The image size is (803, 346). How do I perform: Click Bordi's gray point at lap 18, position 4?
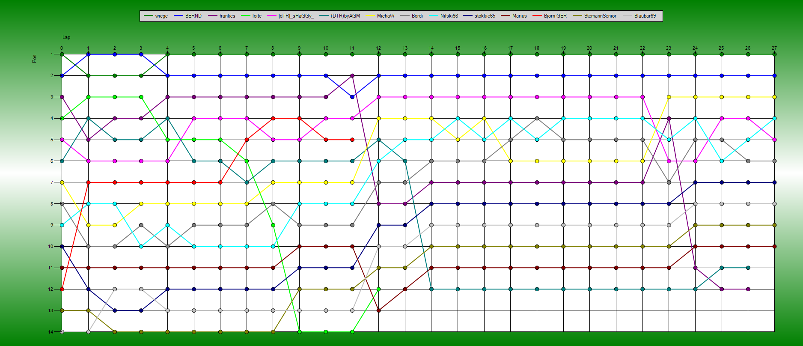537,118
